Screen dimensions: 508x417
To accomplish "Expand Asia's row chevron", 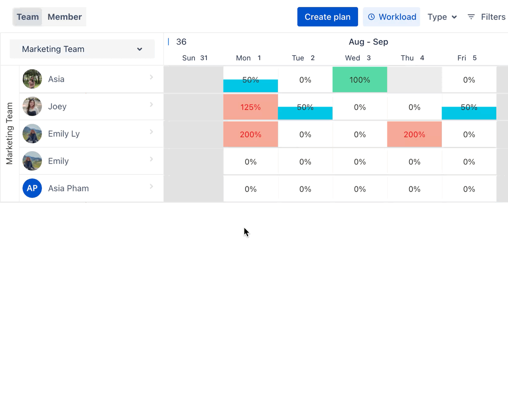I will 152,77.
